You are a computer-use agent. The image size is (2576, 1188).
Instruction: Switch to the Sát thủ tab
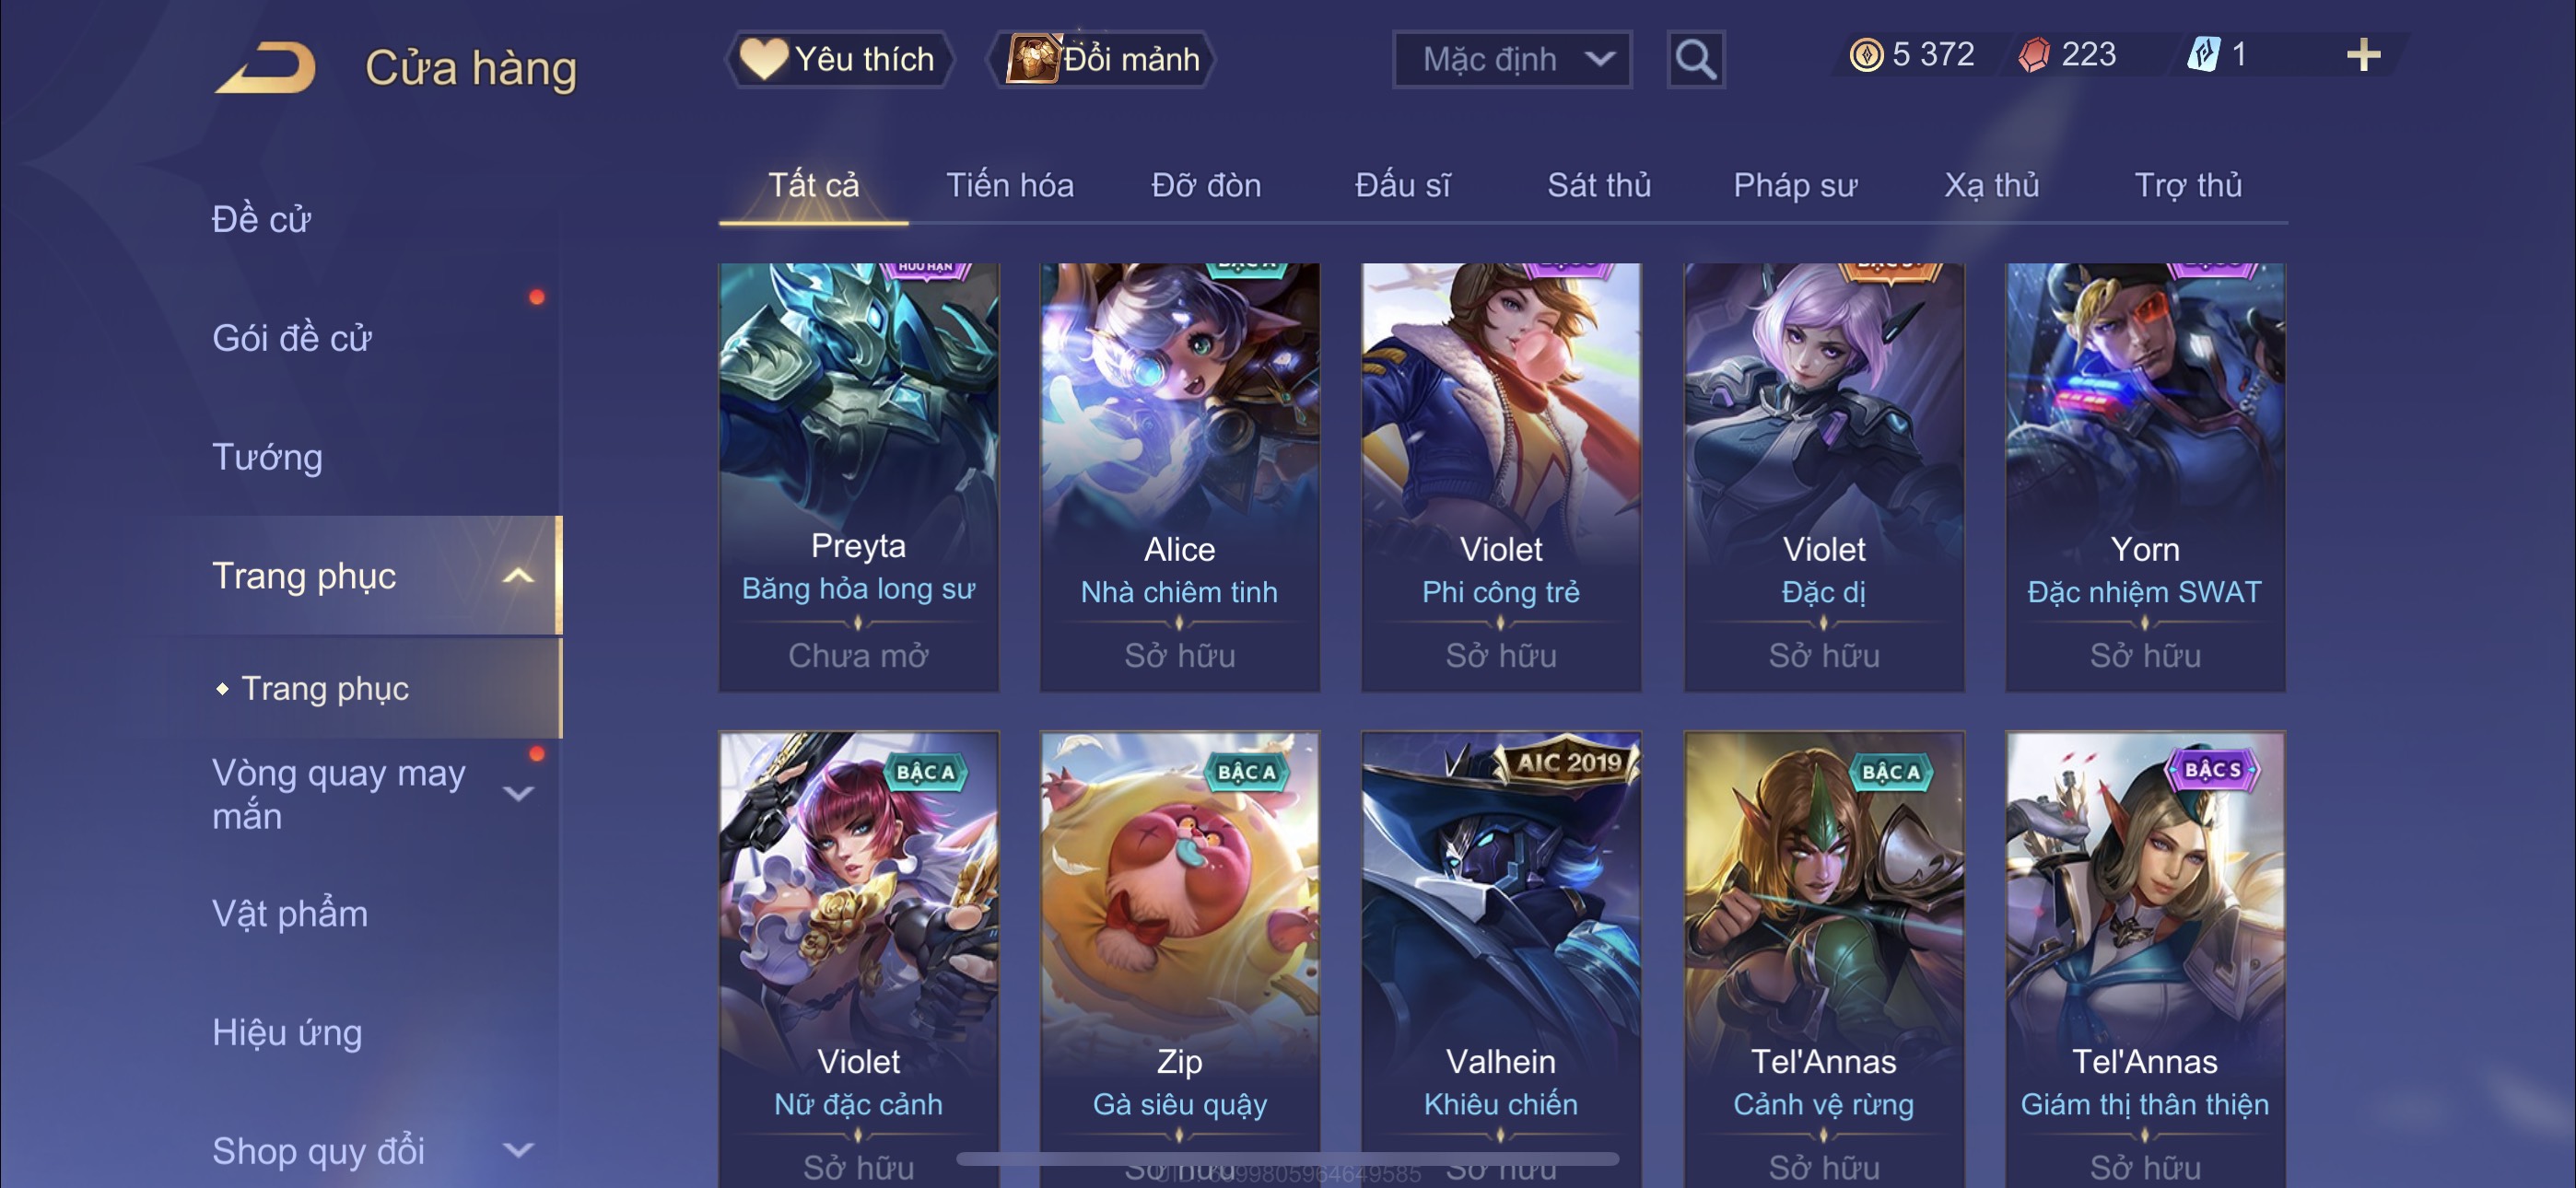1598,185
